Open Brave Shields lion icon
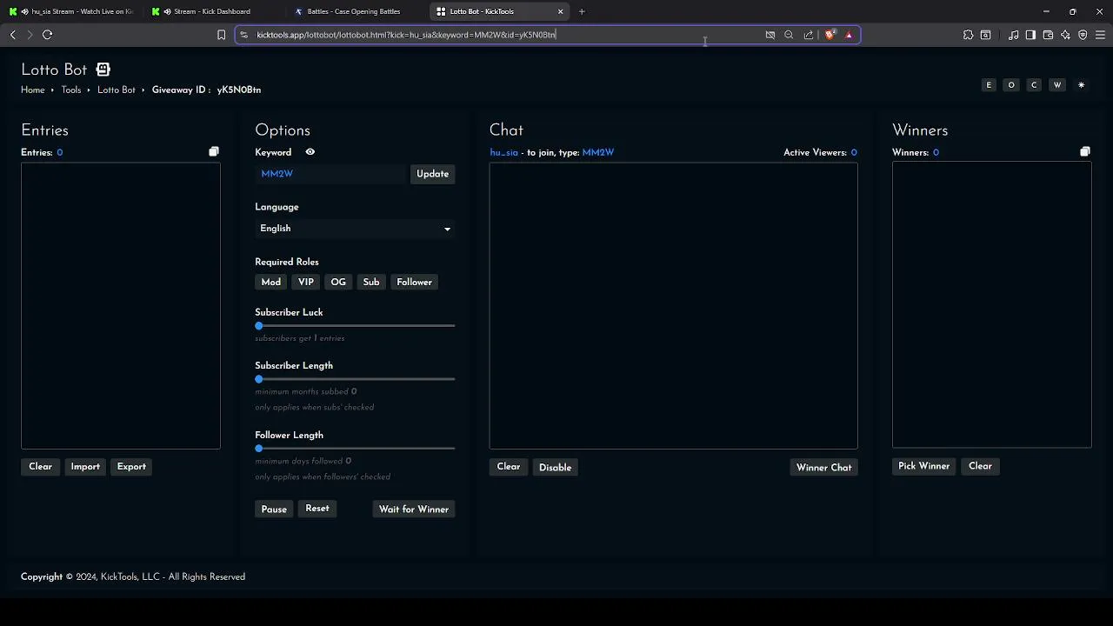This screenshot has width=1113, height=626. coord(830,35)
